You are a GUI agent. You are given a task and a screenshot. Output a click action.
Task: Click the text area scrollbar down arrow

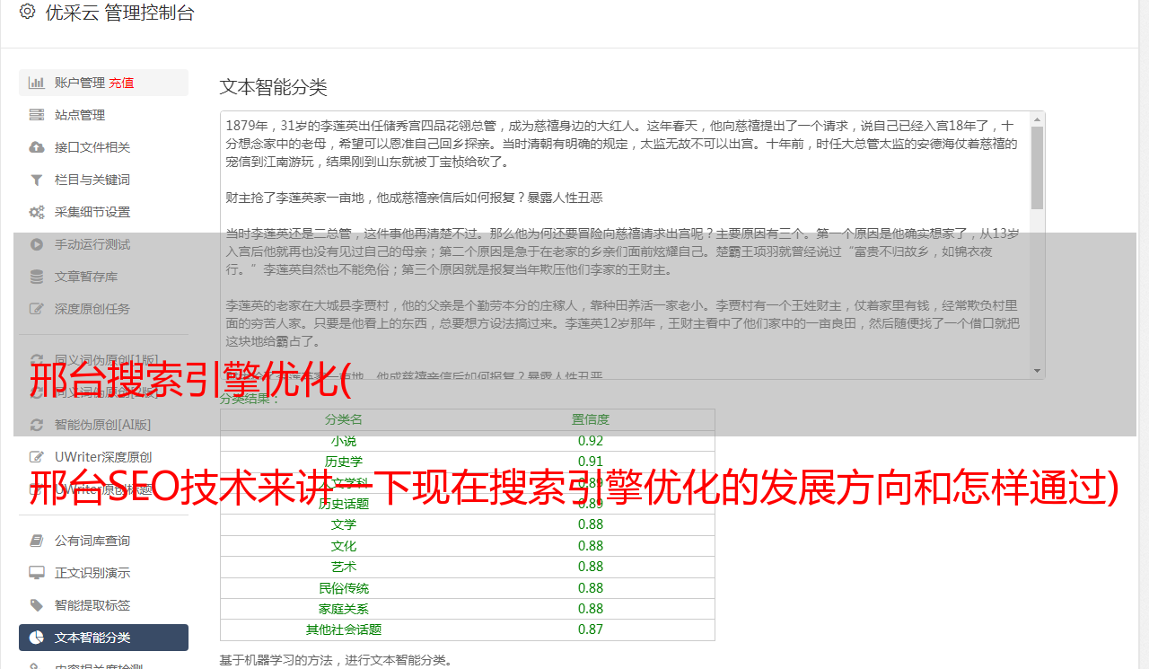coord(1038,371)
